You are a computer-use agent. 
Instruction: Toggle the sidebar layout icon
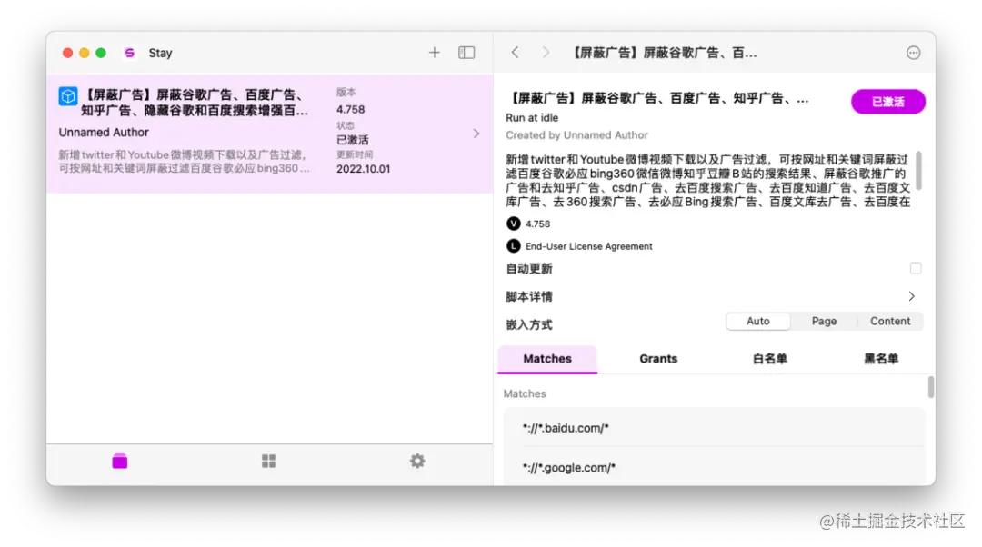466,53
